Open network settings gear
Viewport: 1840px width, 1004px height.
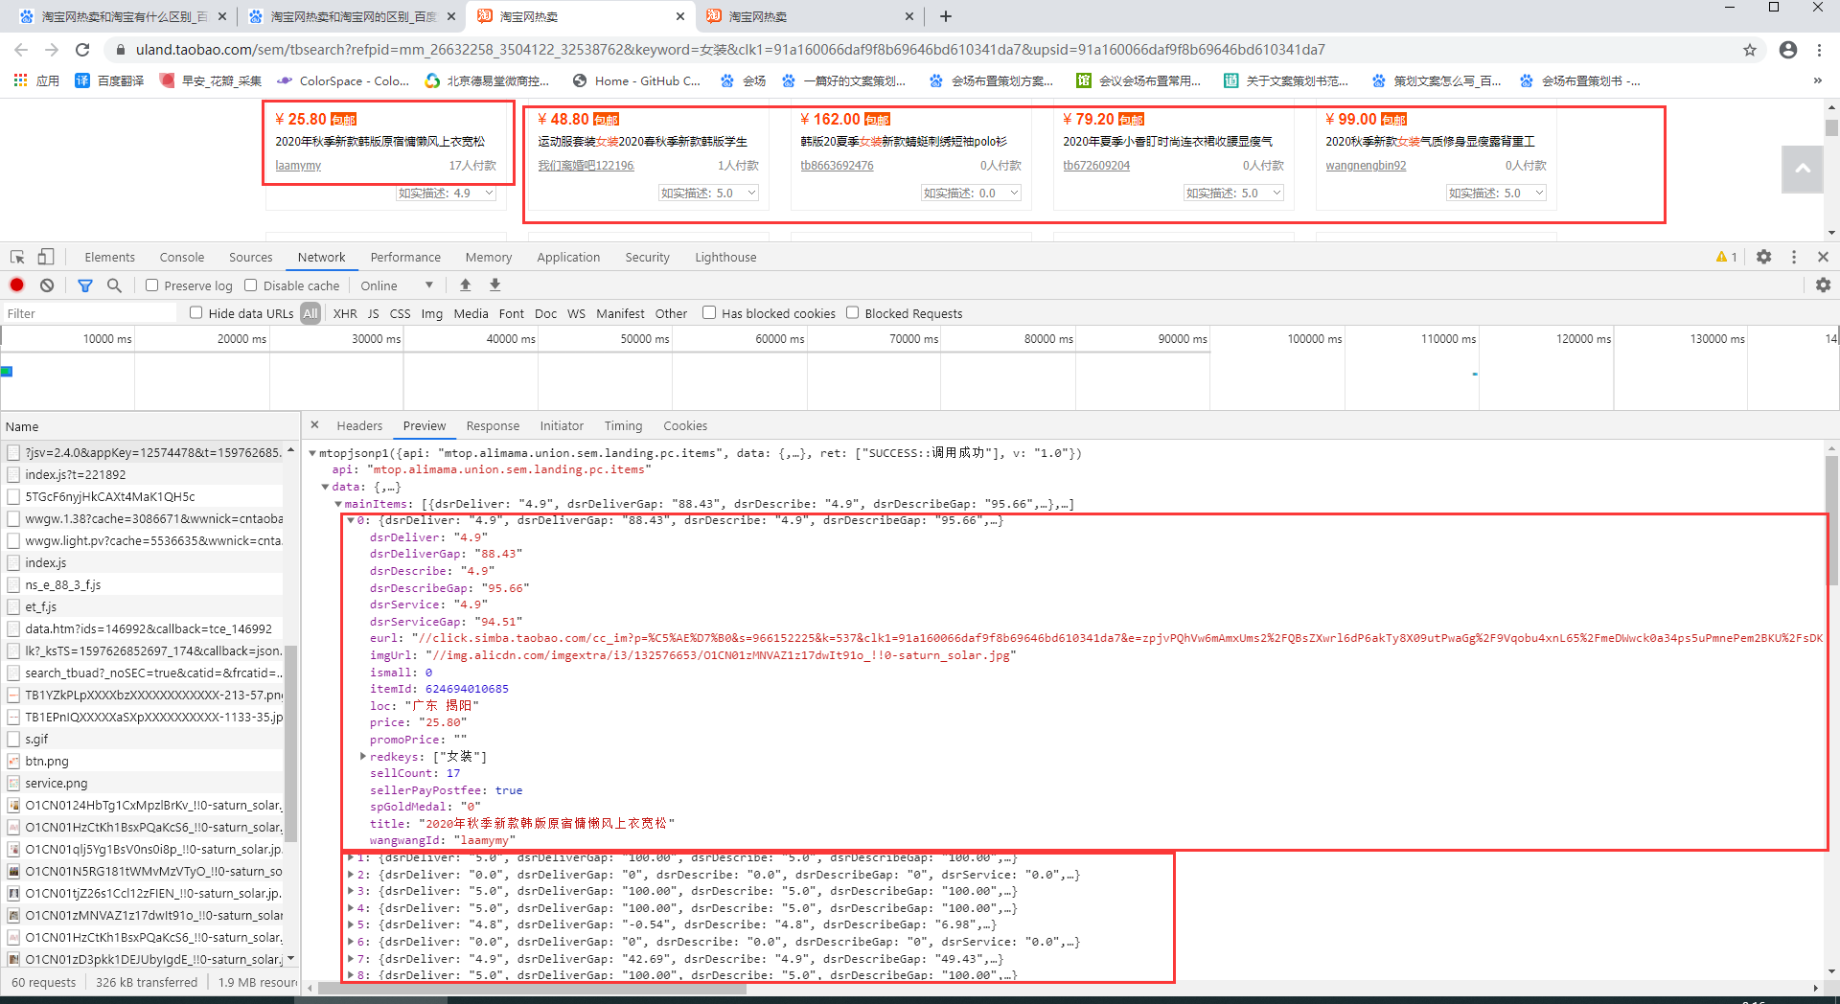pos(1823,285)
